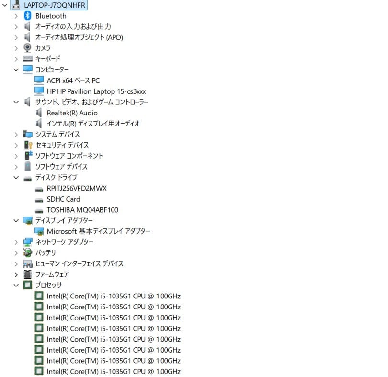Select the TOSHIBA MQ04ABF100 drive

pos(83,210)
